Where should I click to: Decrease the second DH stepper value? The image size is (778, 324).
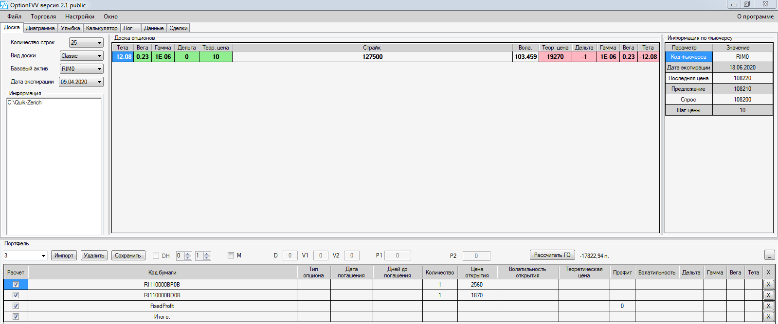(x=207, y=258)
